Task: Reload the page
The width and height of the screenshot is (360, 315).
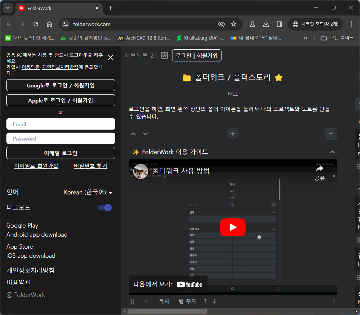Action: [36, 24]
